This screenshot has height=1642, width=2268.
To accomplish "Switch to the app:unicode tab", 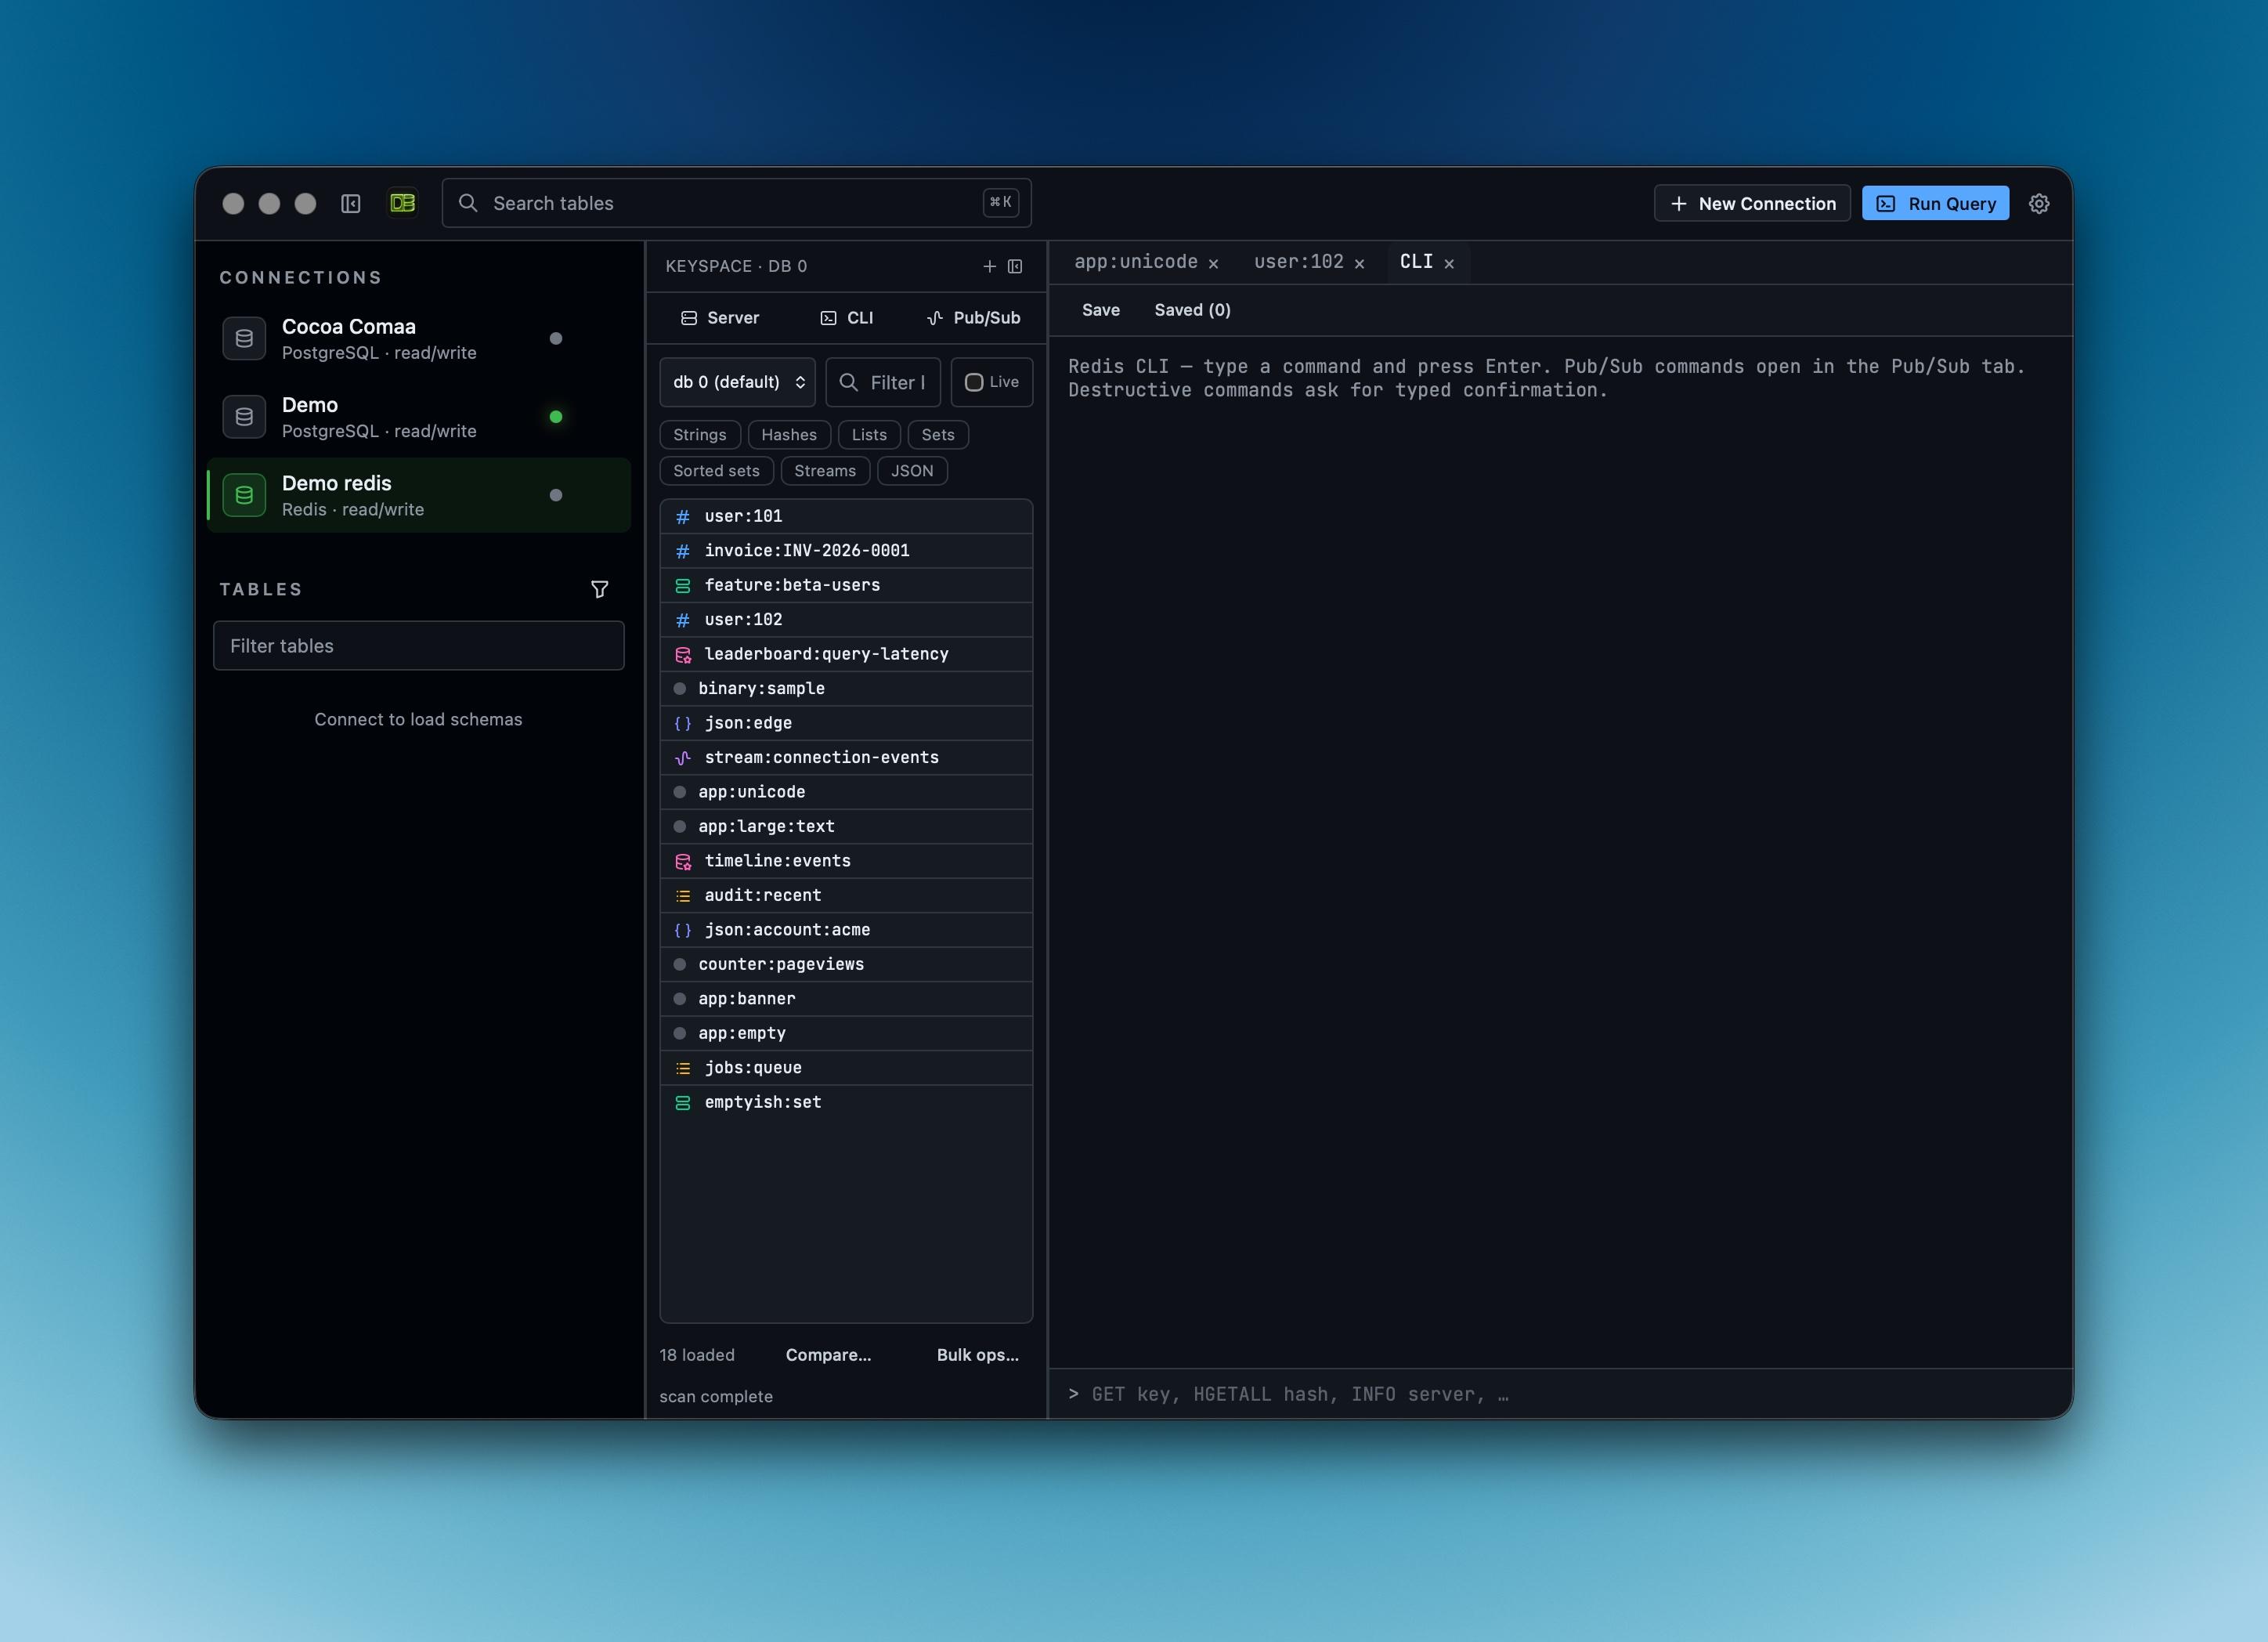I will [1135, 261].
